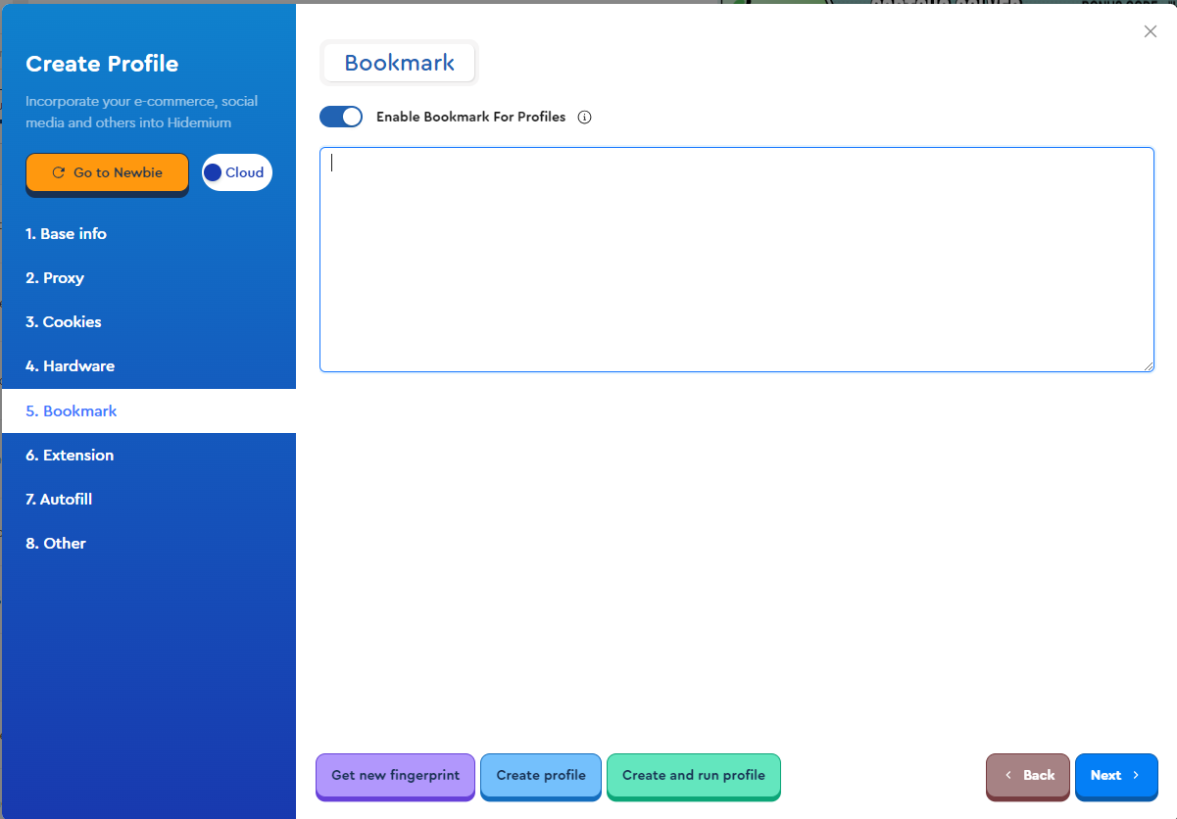This screenshot has height=819, width=1177.
Task: Click the refresh icon in Go to Newbie
Action: [59, 172]
